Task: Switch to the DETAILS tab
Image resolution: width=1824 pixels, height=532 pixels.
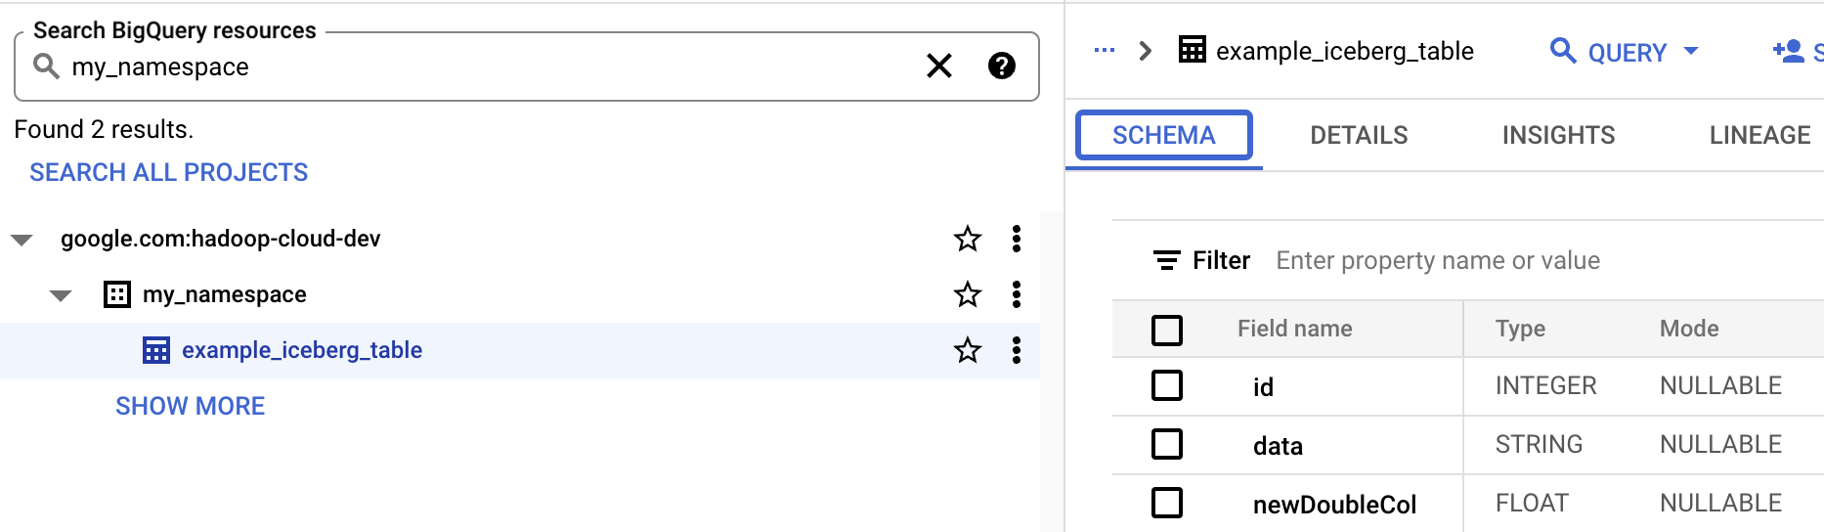Action: (x=1359, y=135)
